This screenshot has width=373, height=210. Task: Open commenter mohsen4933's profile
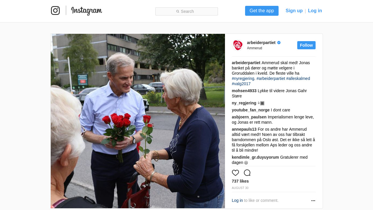[x=244, y=91]
